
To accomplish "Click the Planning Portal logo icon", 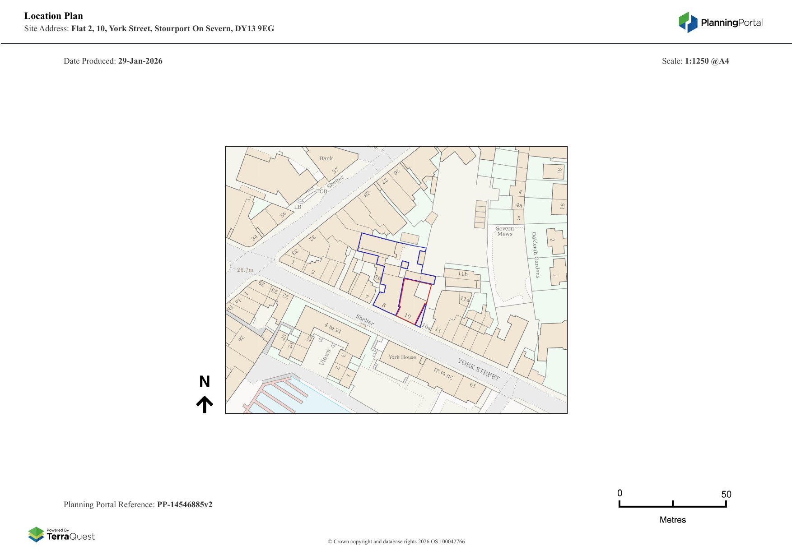I will tap(688, 22).
